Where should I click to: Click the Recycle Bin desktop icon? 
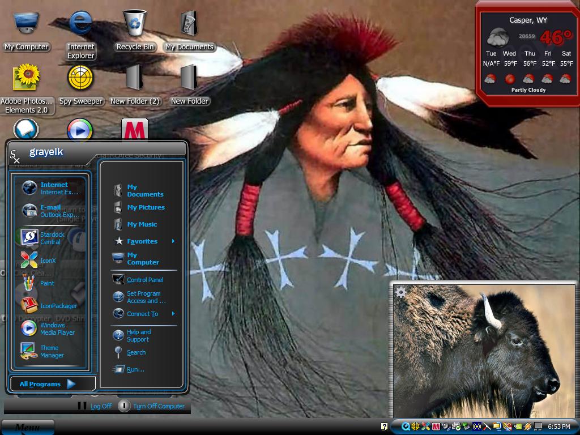[x=135, y=31]
